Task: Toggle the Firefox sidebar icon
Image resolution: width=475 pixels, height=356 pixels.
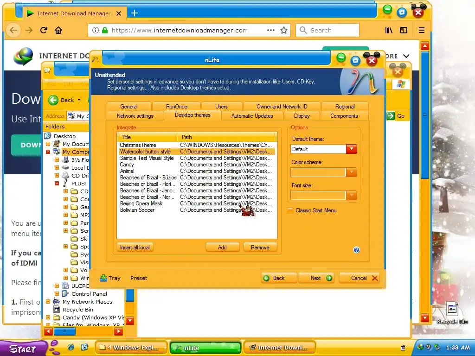Action: tap(404, 30)
